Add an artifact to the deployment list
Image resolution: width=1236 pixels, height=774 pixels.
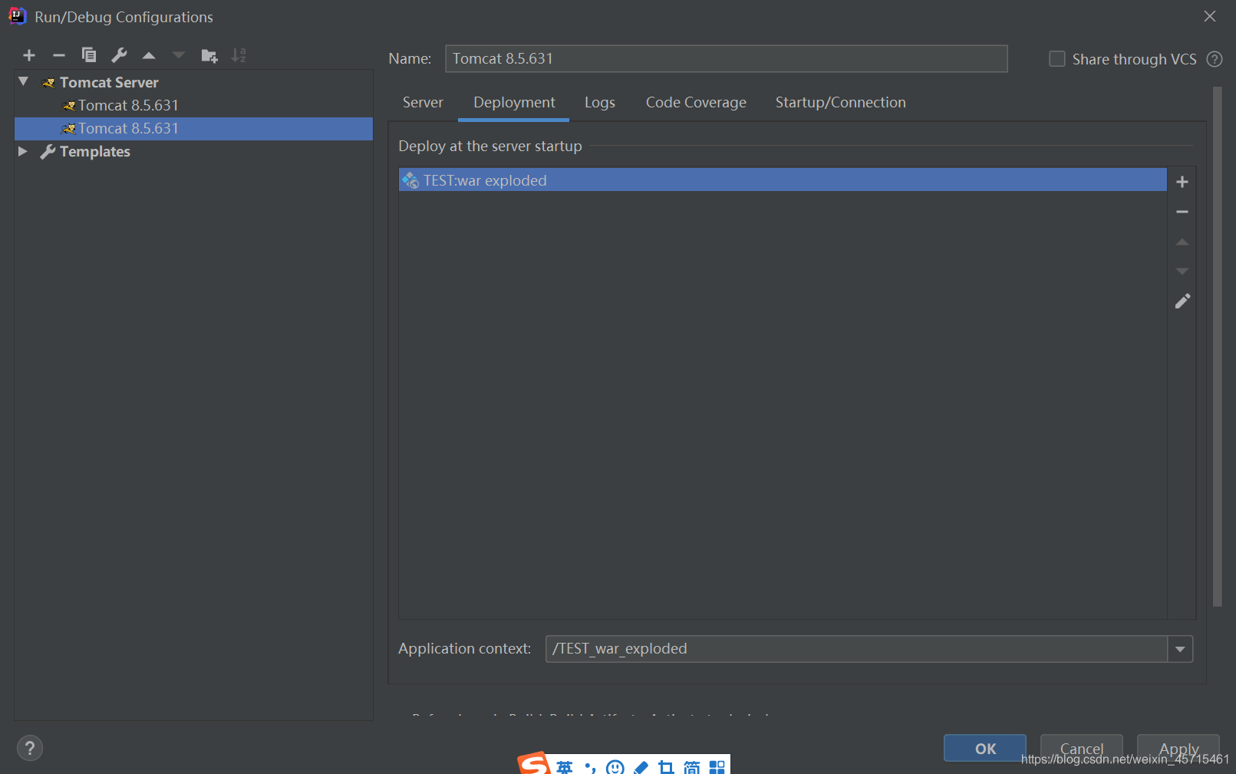click(1182, 182)
